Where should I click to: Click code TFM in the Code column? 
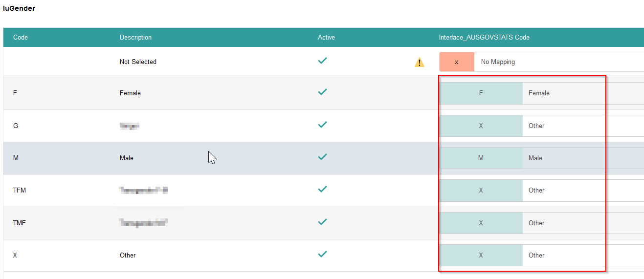coord(20,190)
